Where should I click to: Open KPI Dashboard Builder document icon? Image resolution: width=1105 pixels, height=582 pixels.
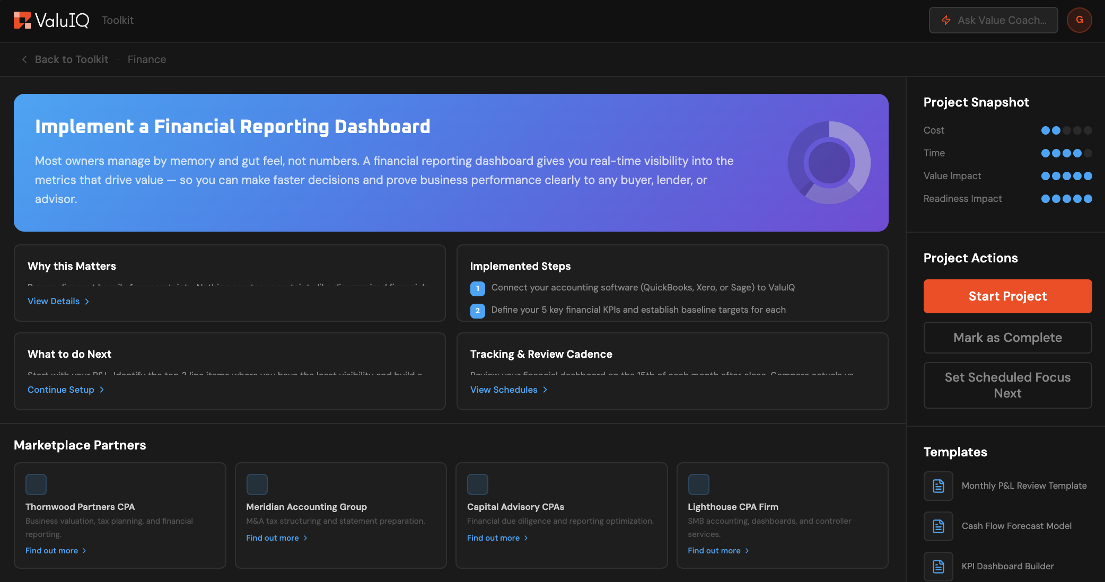point(939,566)
